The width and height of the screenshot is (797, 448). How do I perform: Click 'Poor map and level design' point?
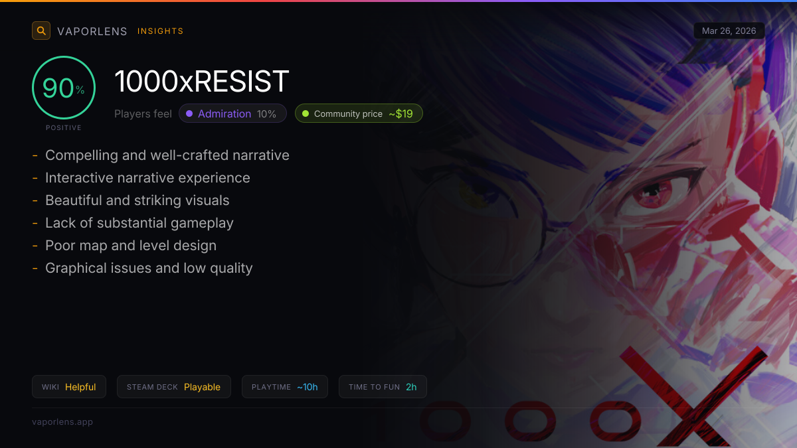131,246
